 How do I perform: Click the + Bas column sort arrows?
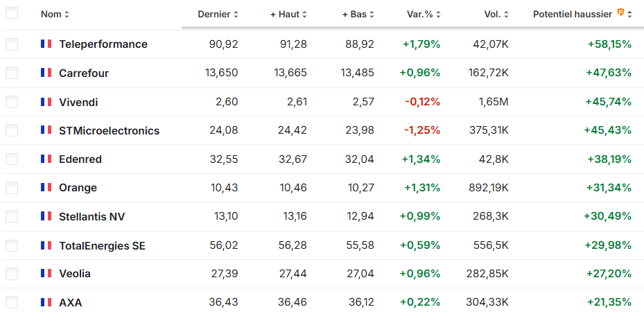[372, 15]
